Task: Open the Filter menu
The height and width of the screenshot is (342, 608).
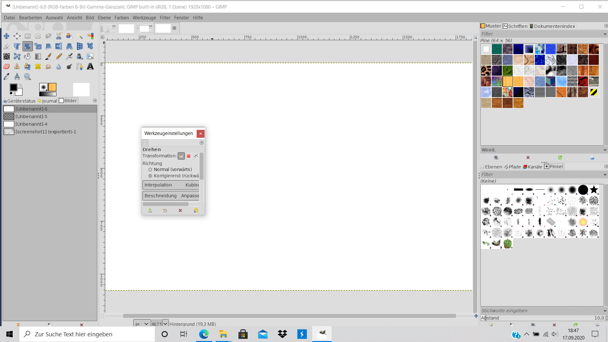Action: click(165, 18)
